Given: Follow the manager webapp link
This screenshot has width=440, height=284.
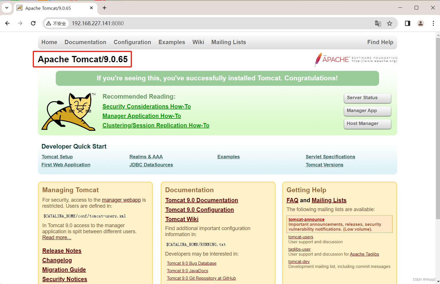Looking at the screenshot, I should (x=121, y=200).
